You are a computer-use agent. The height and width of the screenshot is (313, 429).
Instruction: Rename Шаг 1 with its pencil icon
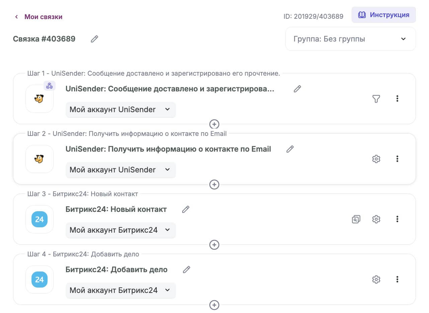point(297,89)
